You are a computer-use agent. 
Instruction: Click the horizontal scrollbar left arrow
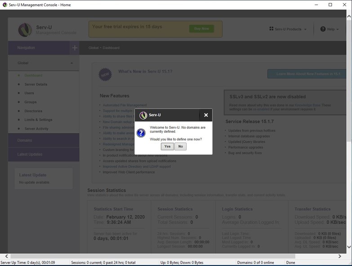(6, 256)
